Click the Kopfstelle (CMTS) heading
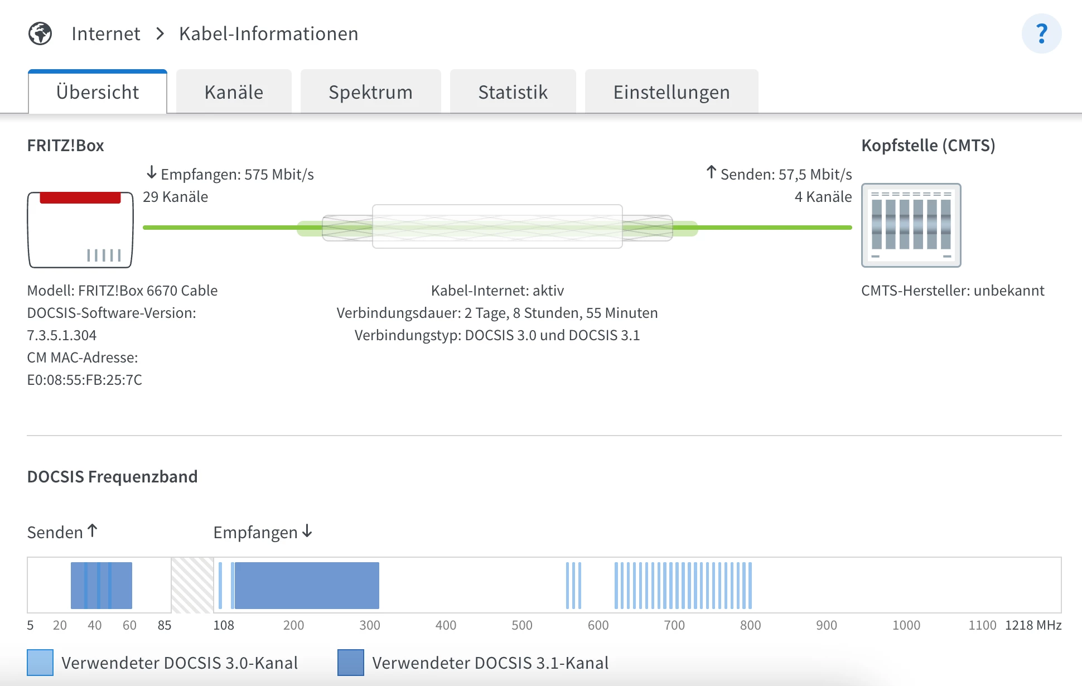Viewport: 1082px width, 686px height. [x=928, y=146]
